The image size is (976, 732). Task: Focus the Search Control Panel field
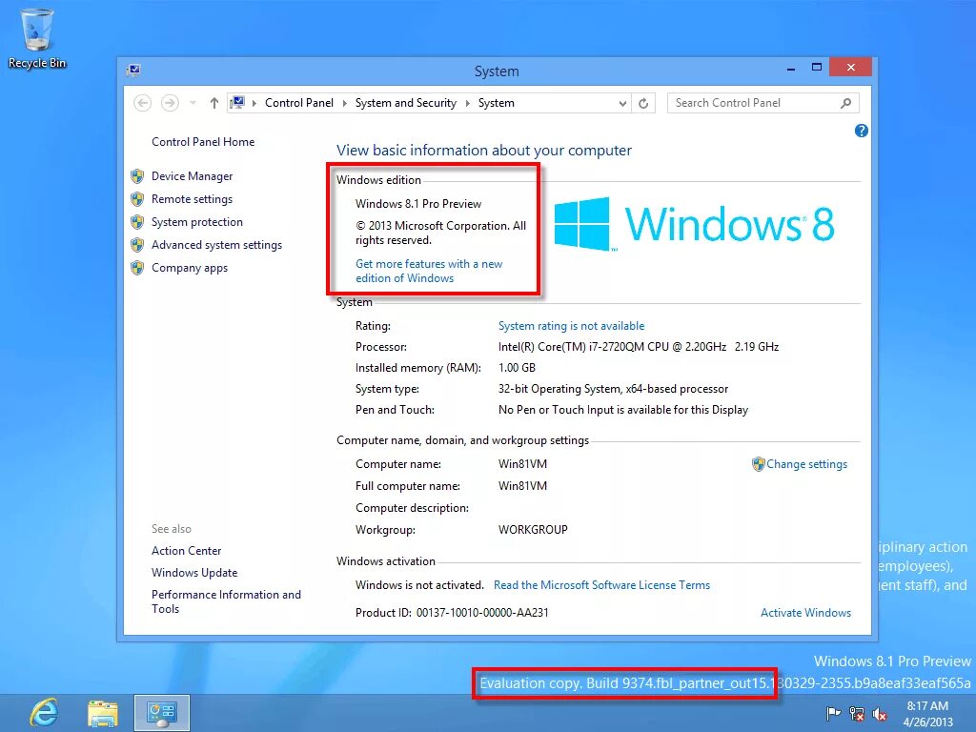tap(763, 103)
